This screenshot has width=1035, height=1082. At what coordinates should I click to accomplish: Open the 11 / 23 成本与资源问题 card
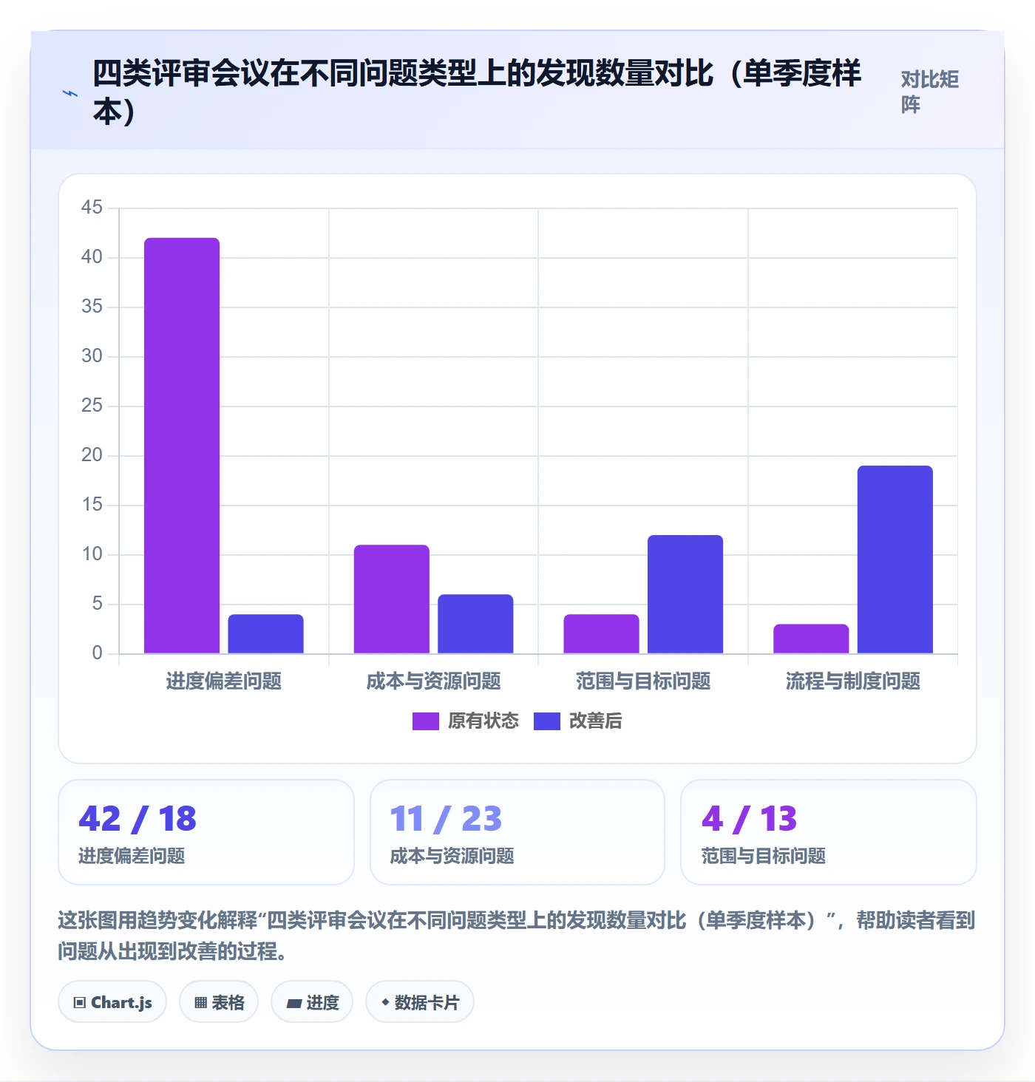[517, 832]
